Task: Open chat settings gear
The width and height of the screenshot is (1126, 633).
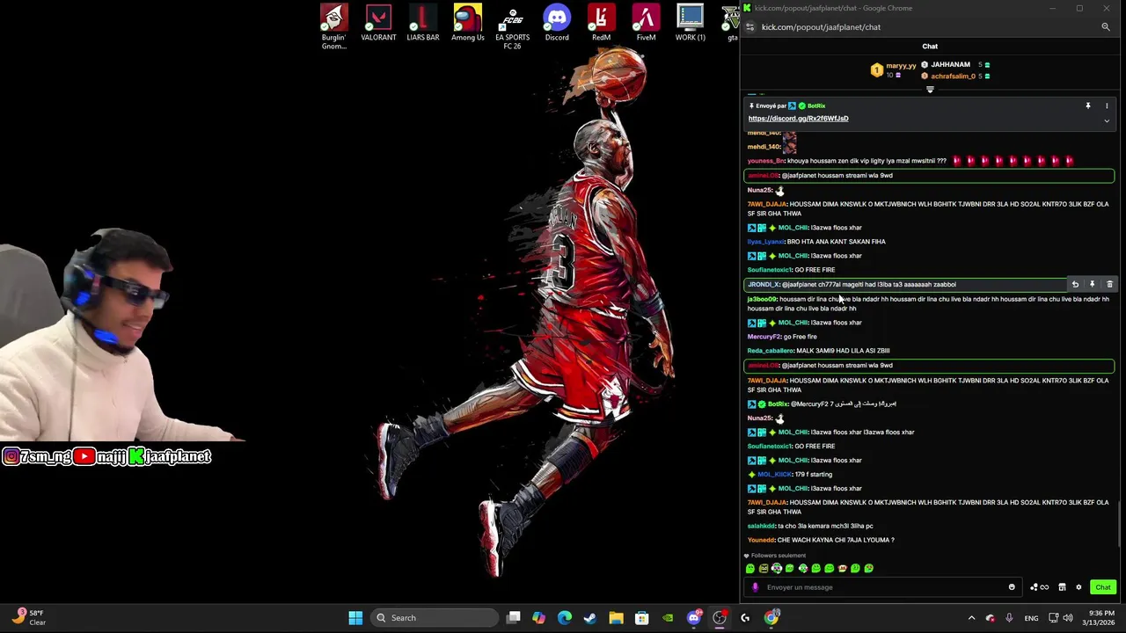Action: [x=1078, y=587]
